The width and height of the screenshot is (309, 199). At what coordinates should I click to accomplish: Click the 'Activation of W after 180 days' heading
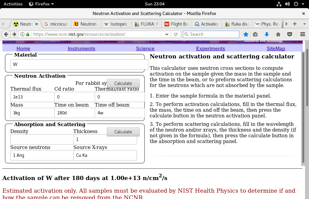tap(85, 178)
